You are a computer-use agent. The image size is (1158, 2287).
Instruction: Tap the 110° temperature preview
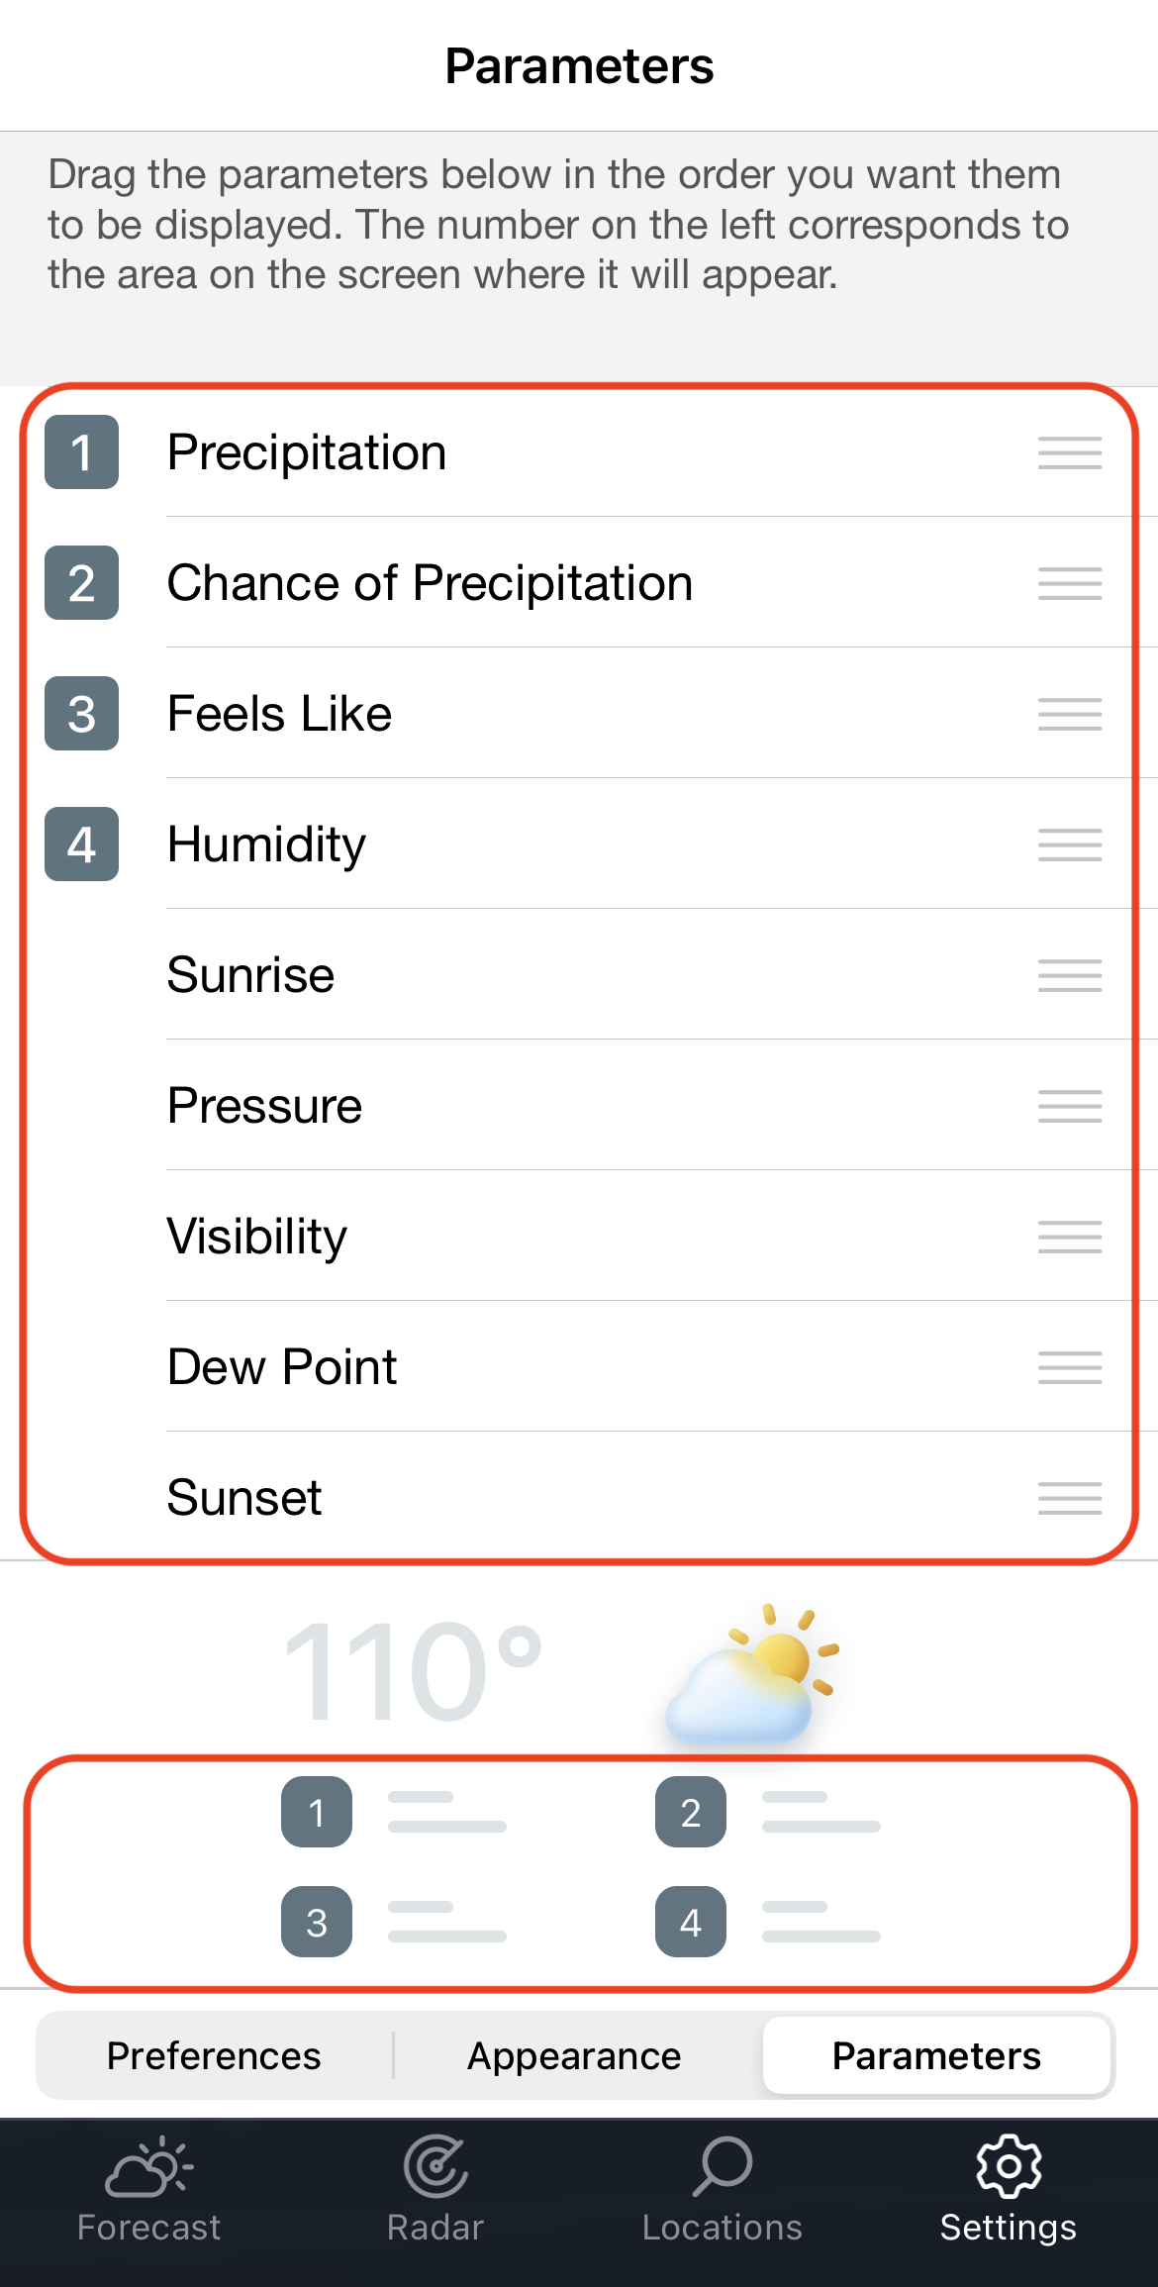tap(414, 1671)
